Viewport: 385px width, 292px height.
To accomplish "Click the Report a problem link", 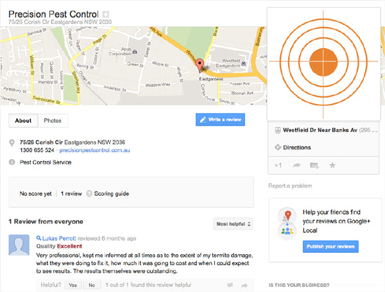I will 290,186.
